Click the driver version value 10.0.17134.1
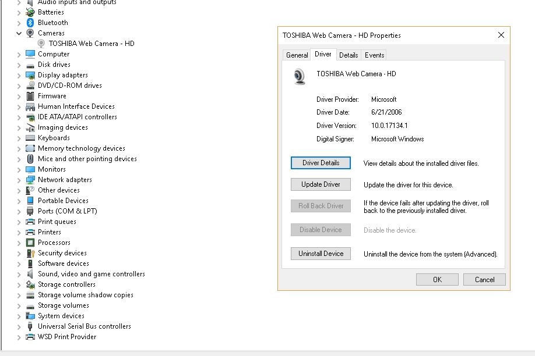This screenshot has width=535, height=356. click(389, 126)
